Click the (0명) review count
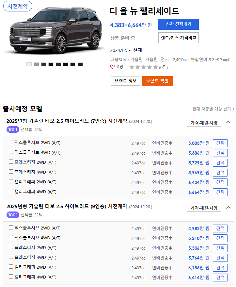Screen dimensions: 236x287 point(163,68)
